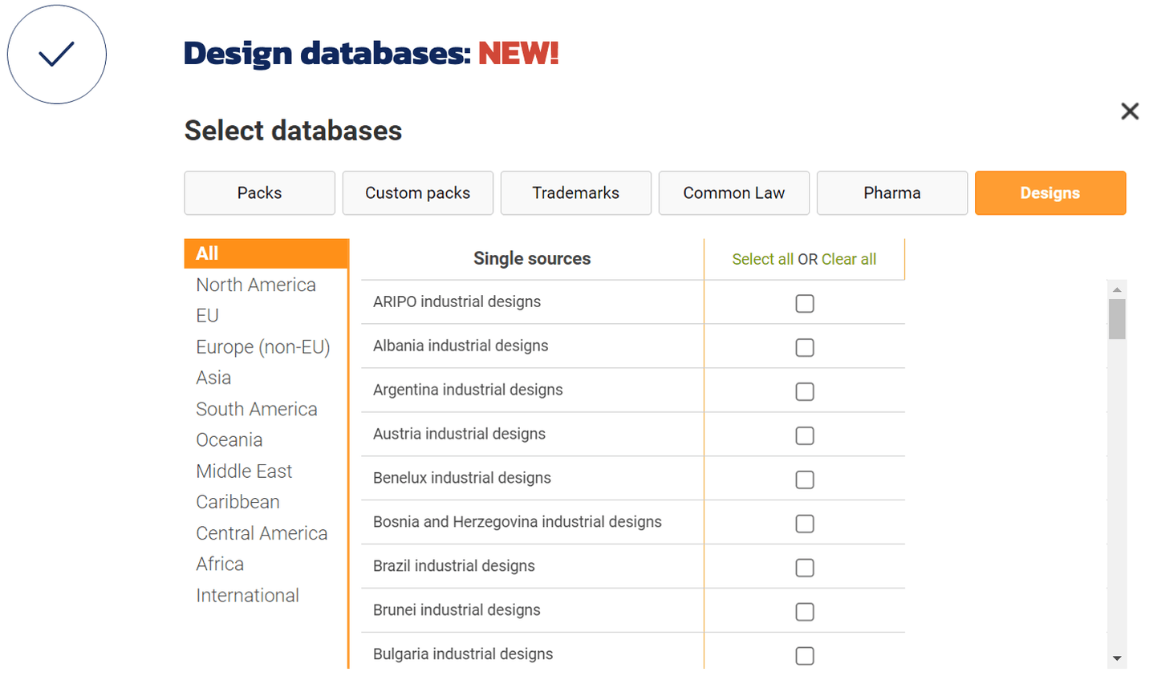Screen dimensions: 1149x700
Task: Switch to the Custom packs tab
Action: tap(417, 192)
